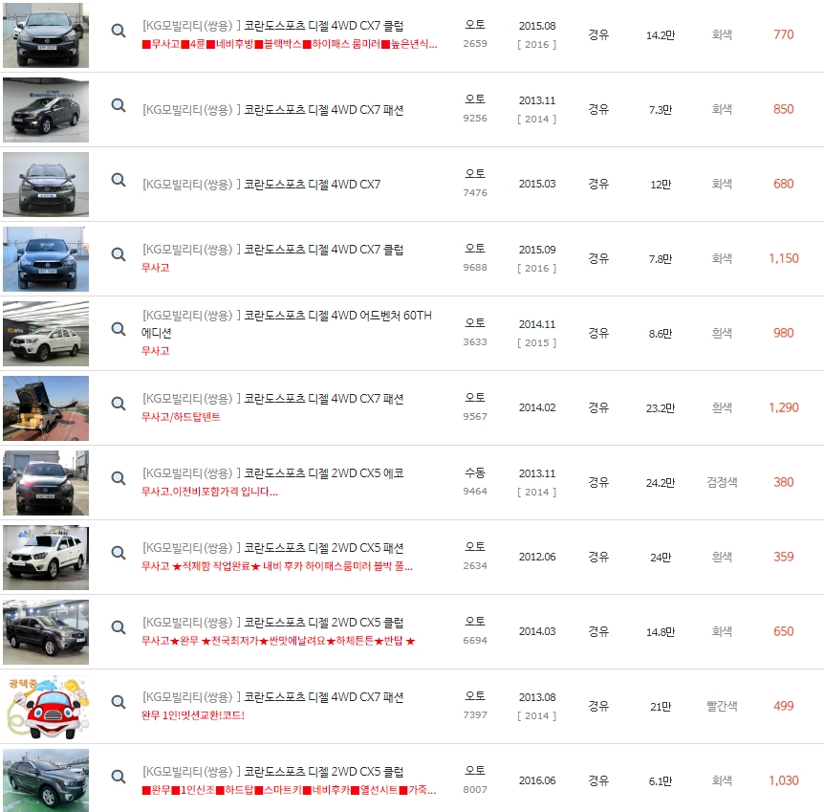Select the 1,150 price of the 2015.09 CX7 클럽
824x812 pixels.
[783, 258]
